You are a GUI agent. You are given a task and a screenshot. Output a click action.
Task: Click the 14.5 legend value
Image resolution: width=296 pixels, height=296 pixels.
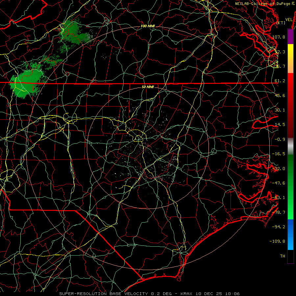pyautogui.click(x=280, y=125)
